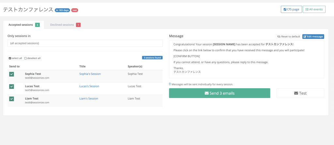
Task: Uncheck Lucas Test recipient checkbox
Action: tap(11, 86)
